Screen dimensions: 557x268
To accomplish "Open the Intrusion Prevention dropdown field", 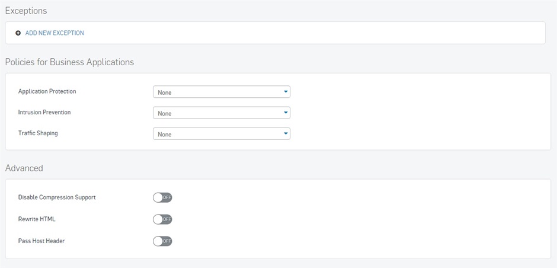I will 222,113.
